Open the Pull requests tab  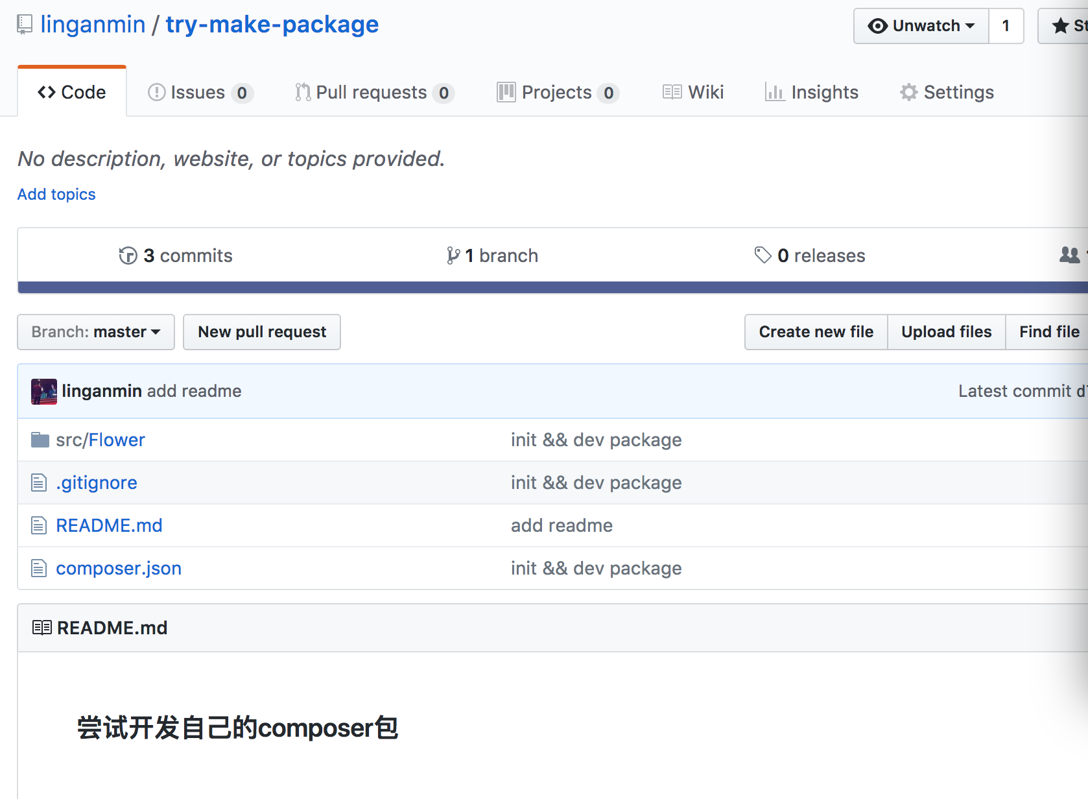coord(374,92)
